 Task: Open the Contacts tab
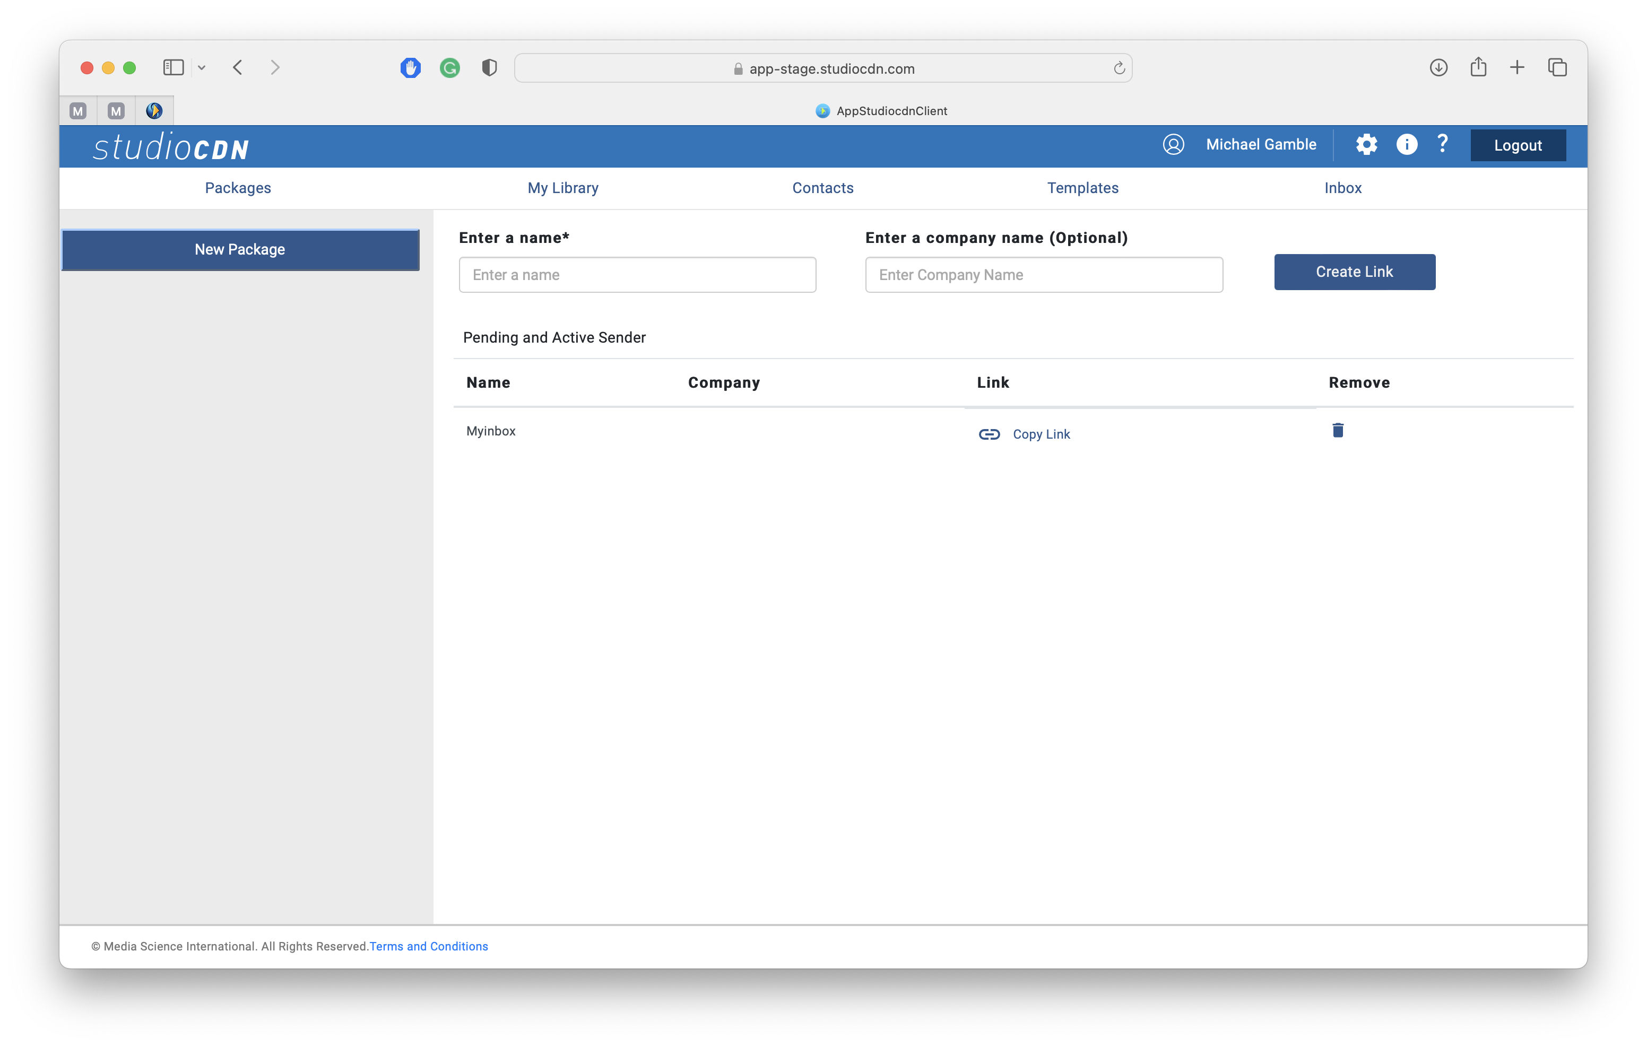823,188
